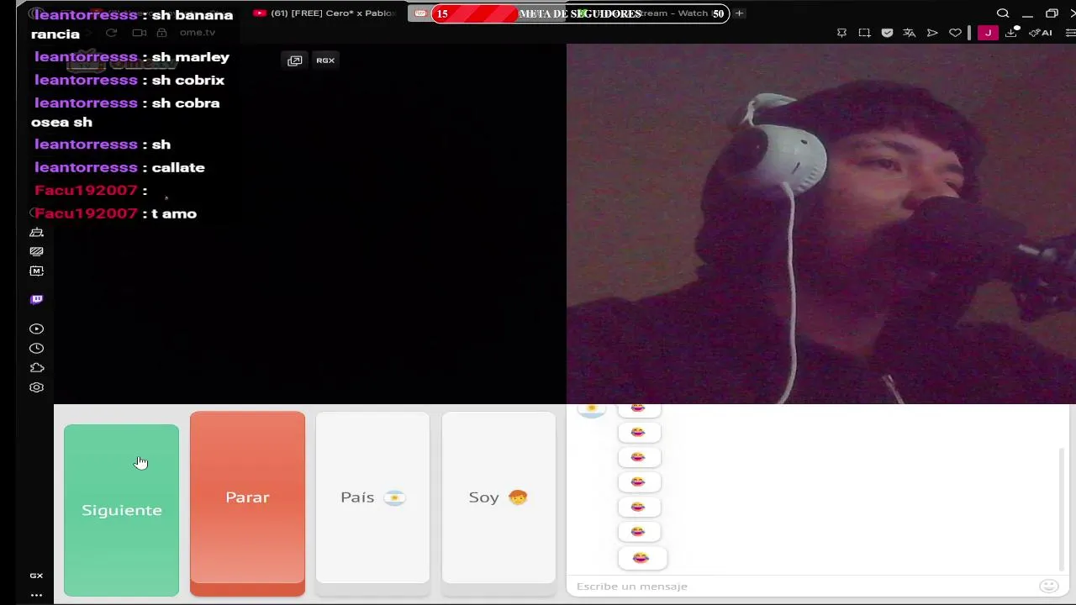
Task: Click the RGX video enhancement button
Action: [x=325, y=60]
